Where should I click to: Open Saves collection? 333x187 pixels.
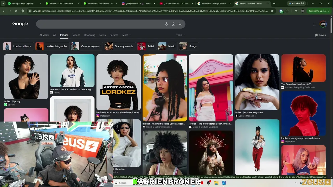(320, 35)
